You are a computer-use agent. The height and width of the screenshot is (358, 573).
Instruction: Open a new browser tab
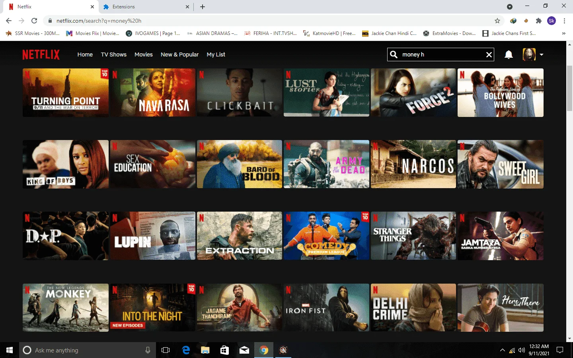coord(203,7)
